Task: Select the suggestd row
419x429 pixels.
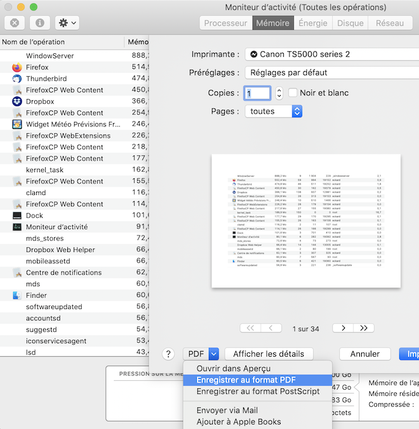Action: (x=74, y=329)
